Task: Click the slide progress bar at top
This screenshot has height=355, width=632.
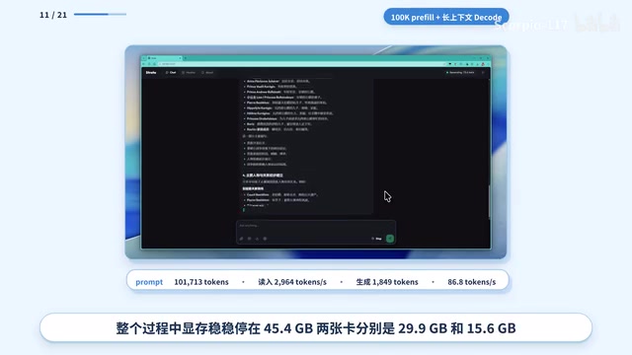Action: pyautogui.click(x=100, y=14)
